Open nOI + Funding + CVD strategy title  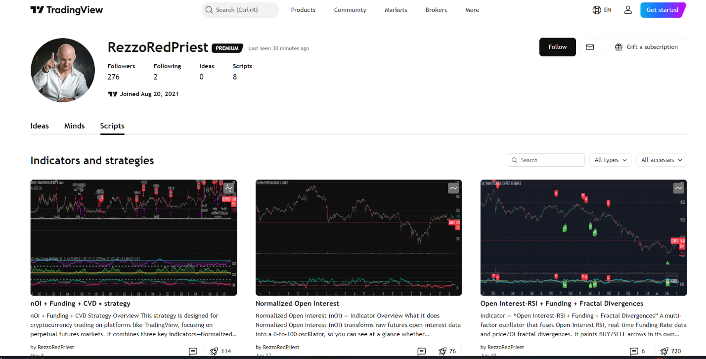click(81, 304)
